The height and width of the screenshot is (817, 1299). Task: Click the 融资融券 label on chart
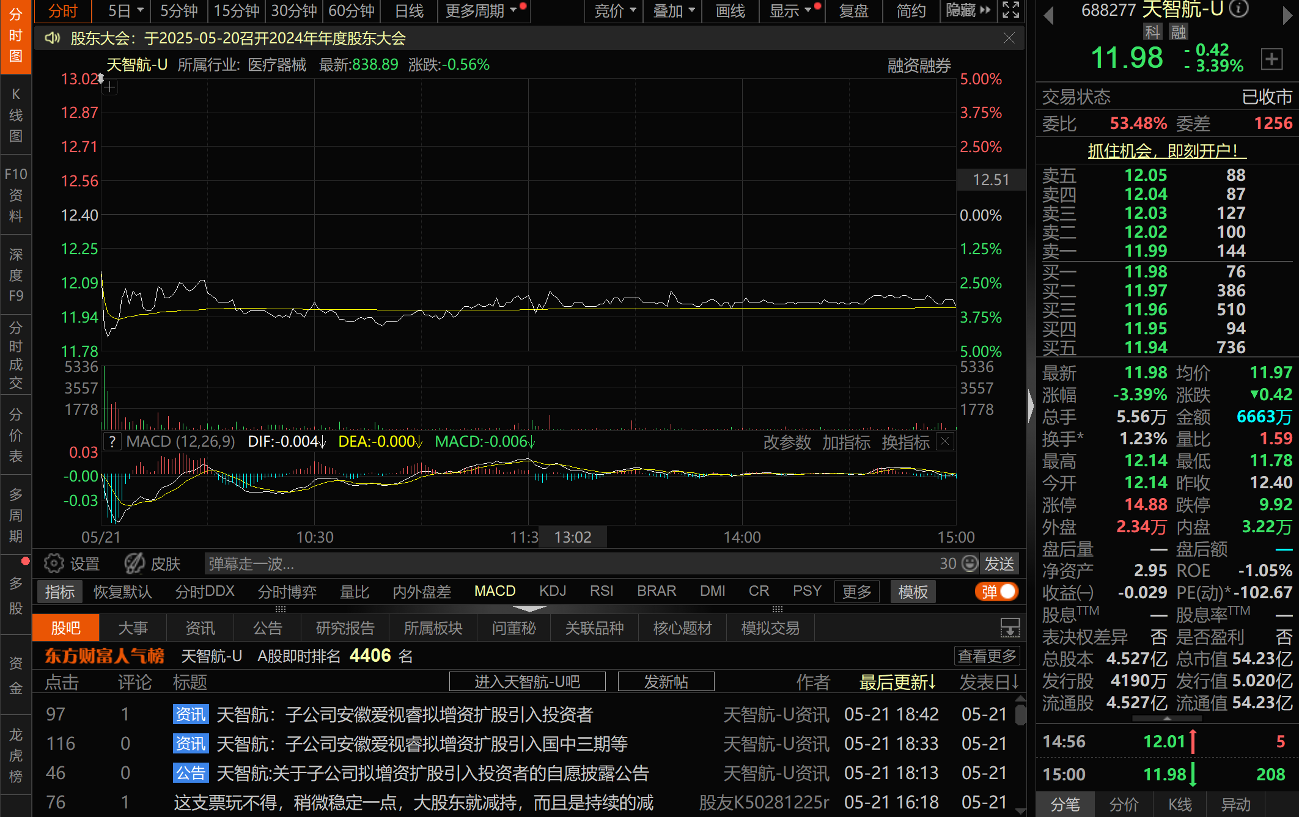[x=919, y=65]
